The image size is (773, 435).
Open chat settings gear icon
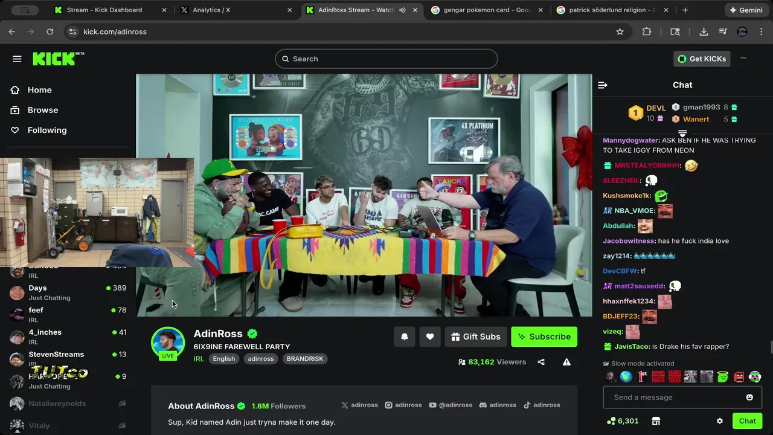coord(719,421)
